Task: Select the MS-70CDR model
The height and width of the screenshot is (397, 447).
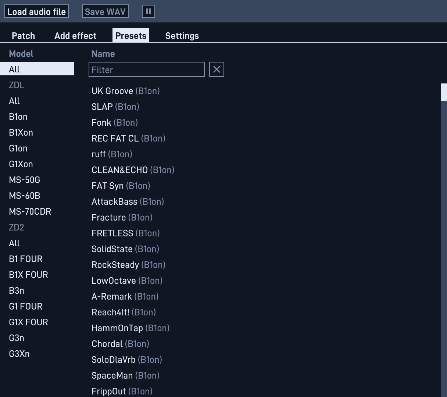Action: (37, 211)
